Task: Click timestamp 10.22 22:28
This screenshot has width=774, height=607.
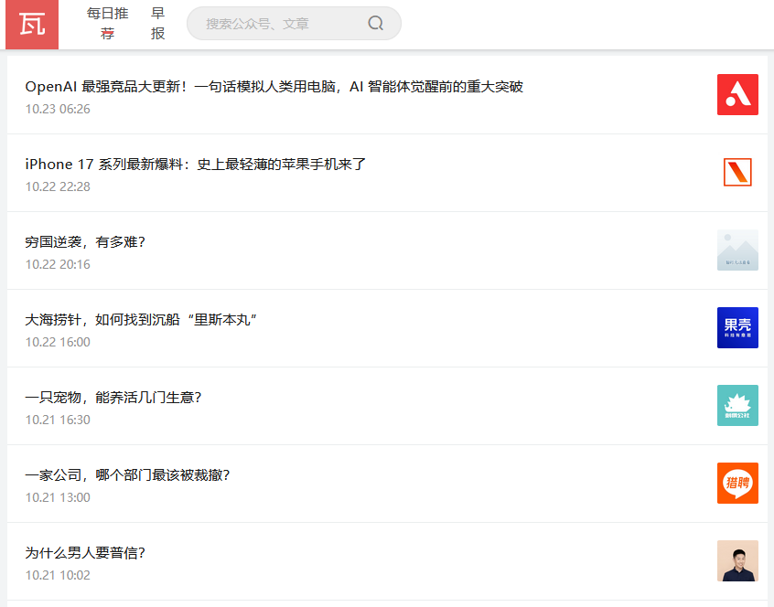Action: pos(58,186)
